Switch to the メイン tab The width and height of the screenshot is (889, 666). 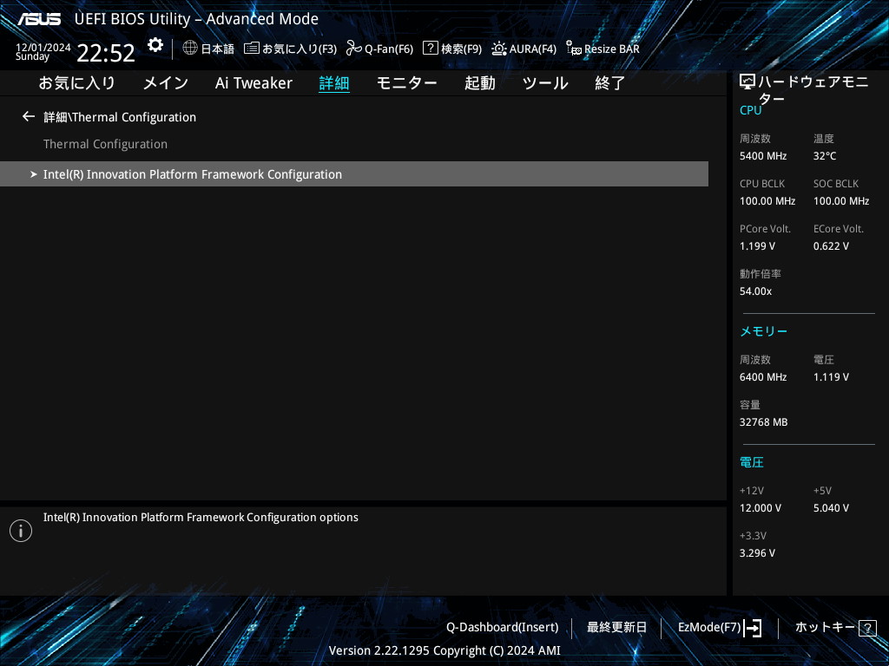(x=166, y=83)
